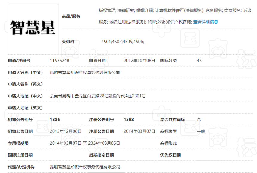Viewport: 257px width, 173px height.
Task: Select the 国际分类 label
Action: (169, 61)
